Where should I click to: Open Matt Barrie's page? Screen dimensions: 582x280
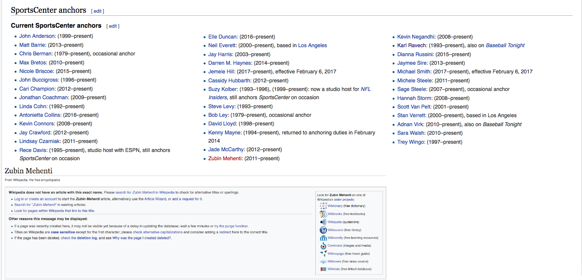(x=33, y=45)
